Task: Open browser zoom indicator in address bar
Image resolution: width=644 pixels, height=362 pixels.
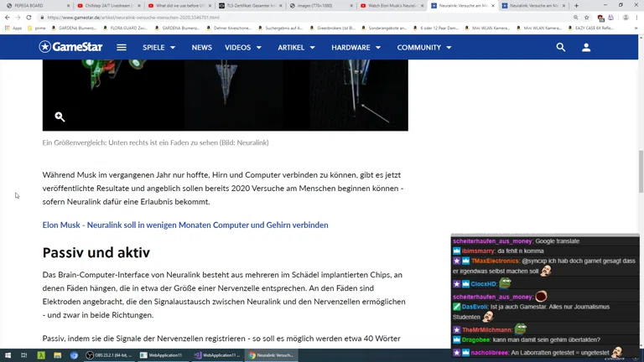Action: (576, 18)
